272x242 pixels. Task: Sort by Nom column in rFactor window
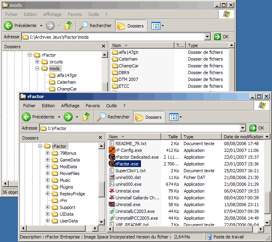134,137
